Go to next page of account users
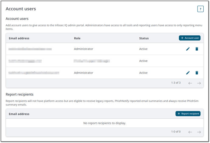This screenshot has width=210, height=143. pyautogui.click(x=199, y=83)
